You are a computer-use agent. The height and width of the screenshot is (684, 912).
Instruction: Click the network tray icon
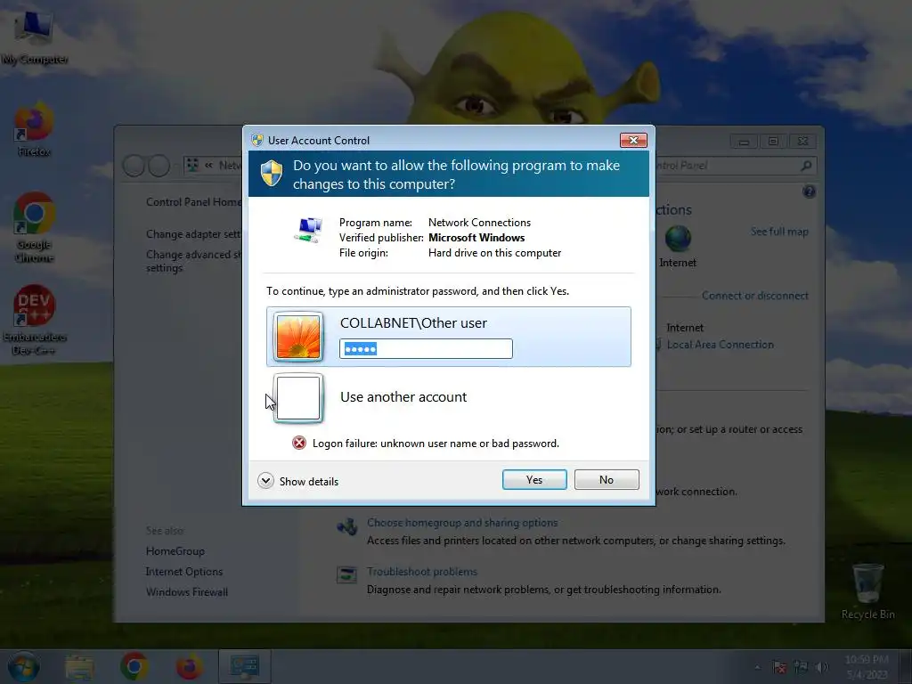(x=801, y=667)
